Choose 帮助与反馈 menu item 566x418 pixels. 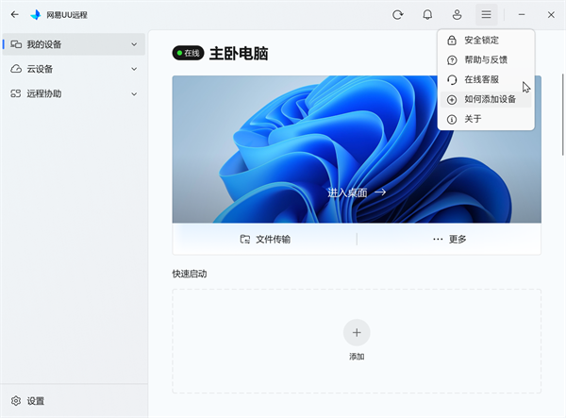tap(485, 59)
